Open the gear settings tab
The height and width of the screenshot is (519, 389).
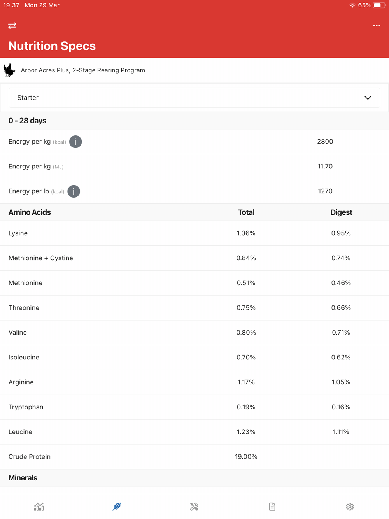350,507
